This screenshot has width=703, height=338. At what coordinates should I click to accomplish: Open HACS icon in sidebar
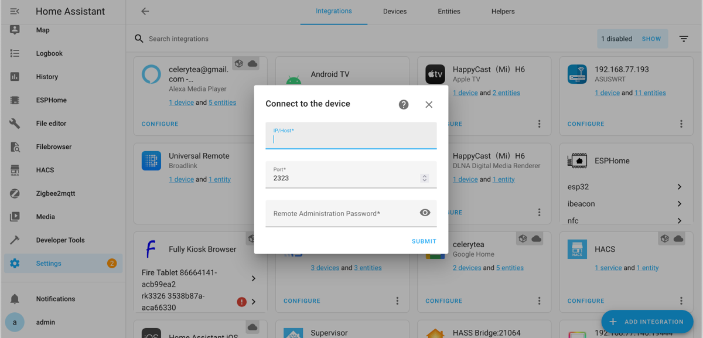[15, 170]
